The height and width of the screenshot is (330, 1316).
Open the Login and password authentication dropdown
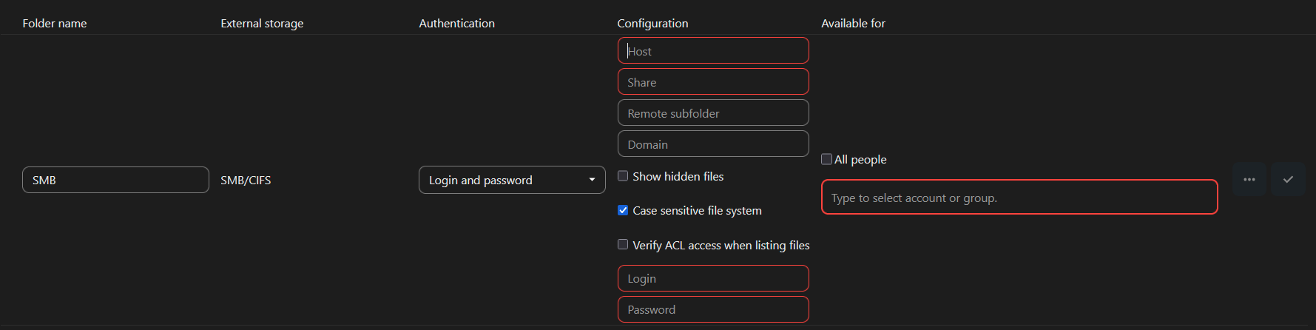tap(511, 180)
